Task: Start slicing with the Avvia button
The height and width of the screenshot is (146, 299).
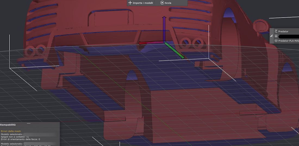Action: [x=166, y=3]
